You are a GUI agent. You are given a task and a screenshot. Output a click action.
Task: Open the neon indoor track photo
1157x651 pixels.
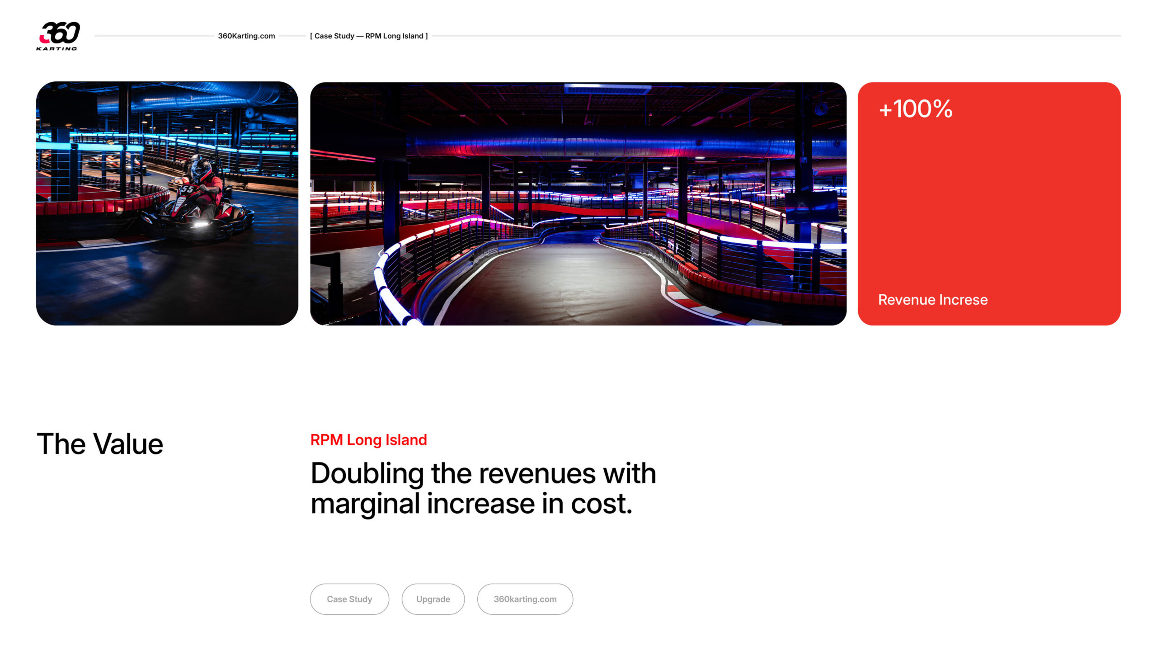click(578, 203)
